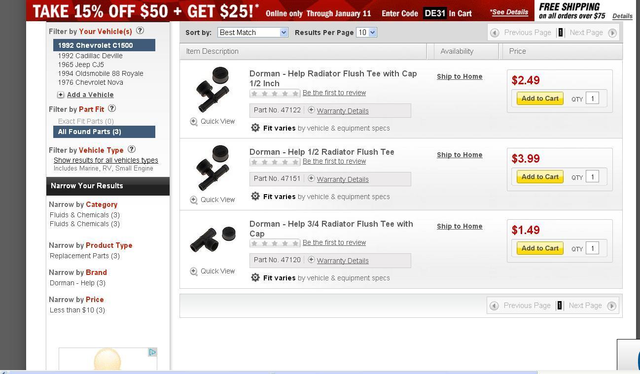Narrow by Replacement Parts product type
The image size is (640, 374).
pyautogui.click(x=85, y=256)
